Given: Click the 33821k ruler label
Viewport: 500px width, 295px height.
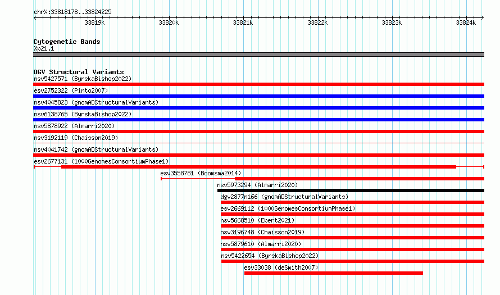Looking at the screenshot, I should click(x=243, y=22).
